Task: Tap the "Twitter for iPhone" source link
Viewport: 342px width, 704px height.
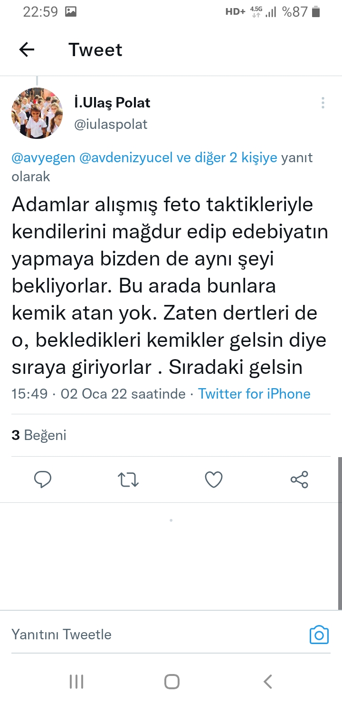Action: tap(254, 394)
